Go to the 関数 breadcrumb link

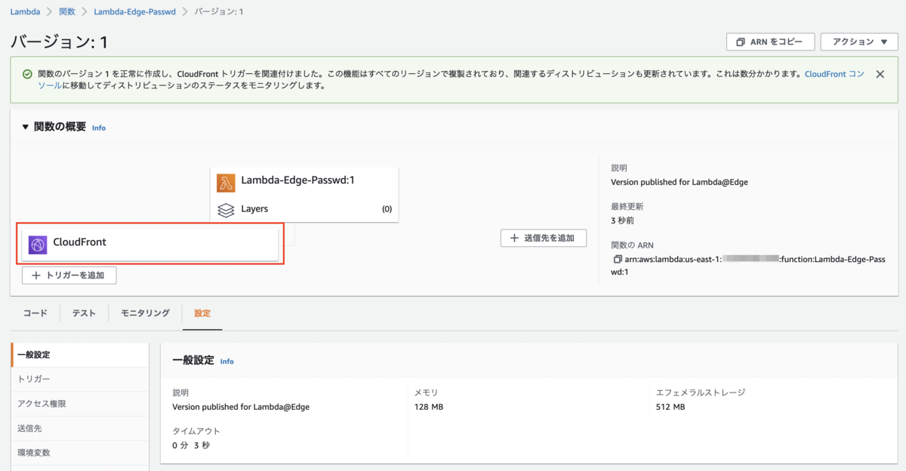pyautogui.click(x=67, y=12)
